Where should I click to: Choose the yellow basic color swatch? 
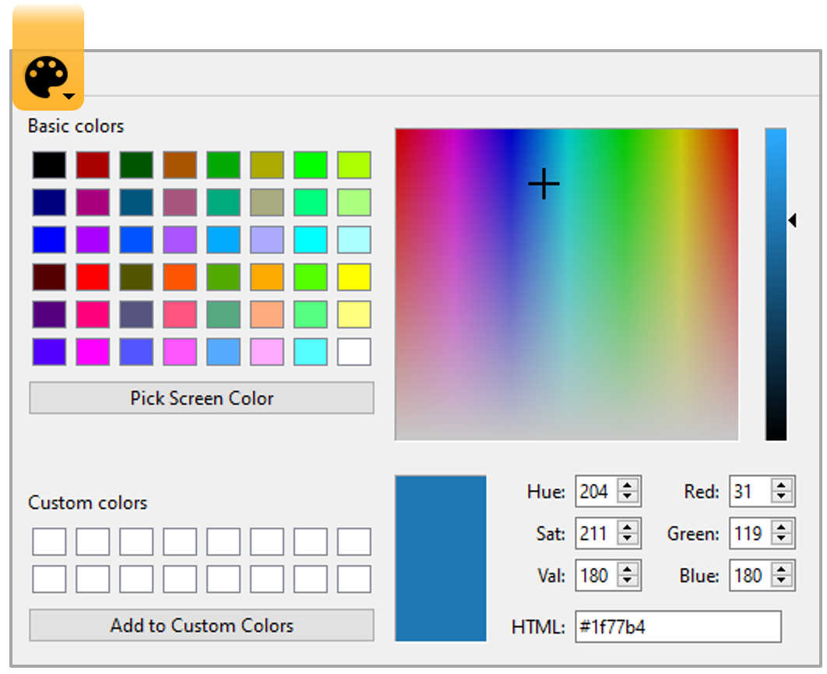354,277
